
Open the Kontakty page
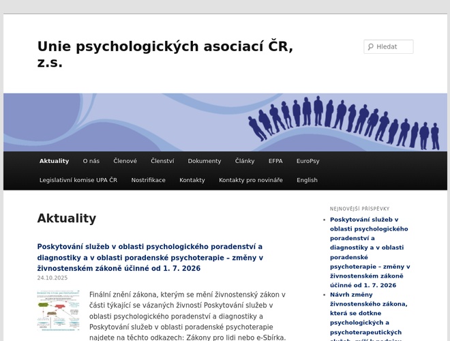(192, 180)
